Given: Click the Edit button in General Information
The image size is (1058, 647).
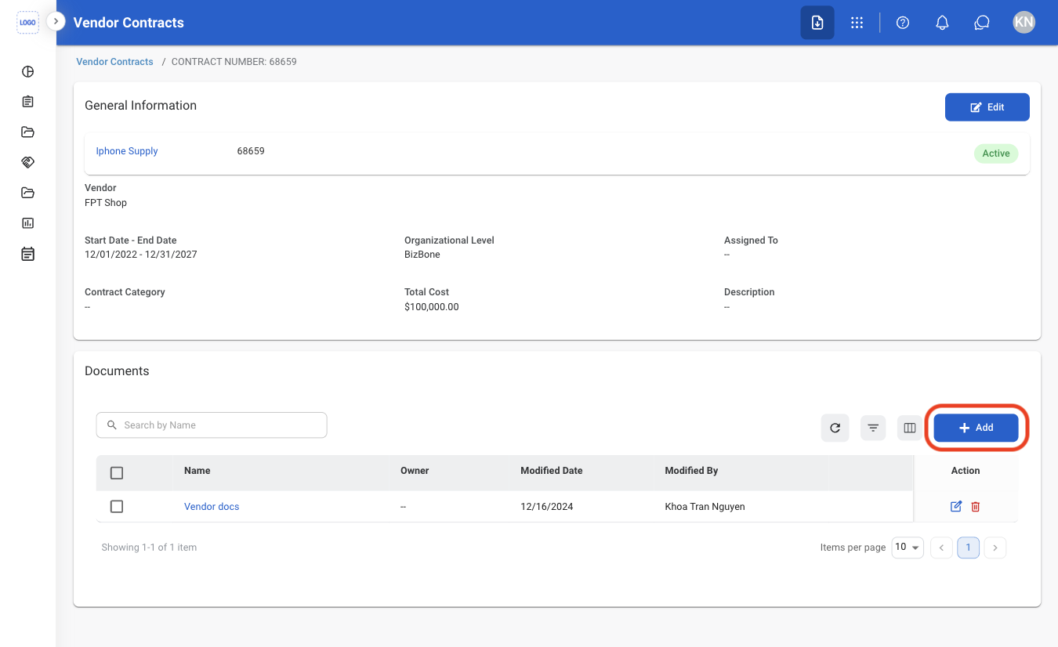Looking at the screenshot, I should (987, 107).
